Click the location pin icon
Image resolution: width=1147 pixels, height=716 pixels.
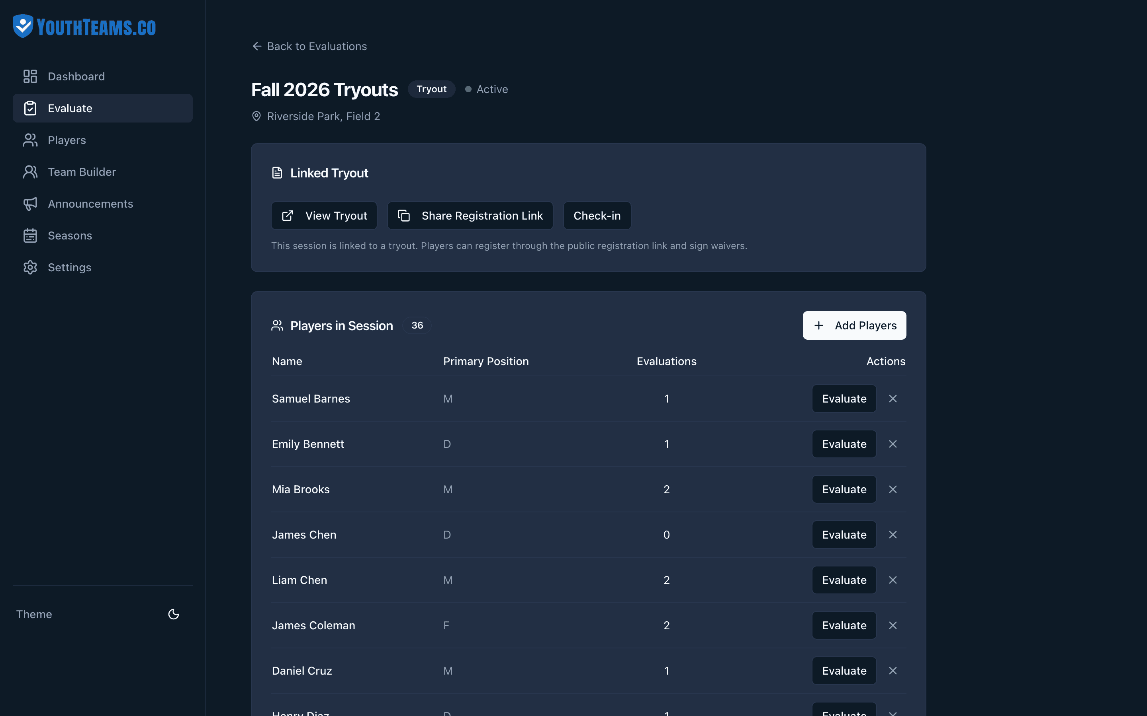[256, 116]
